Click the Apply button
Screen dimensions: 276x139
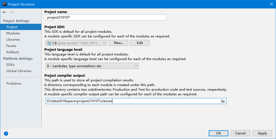click(x=262, y=133)
